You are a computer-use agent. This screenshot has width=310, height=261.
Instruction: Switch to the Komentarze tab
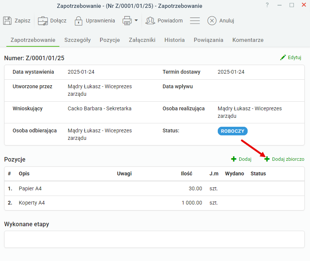click(248, 40)
